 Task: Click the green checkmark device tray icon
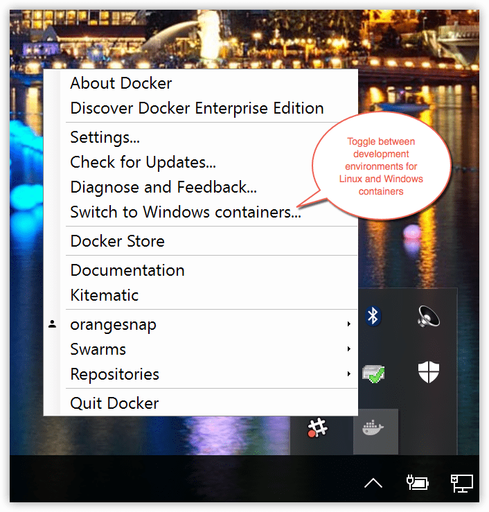pos(373,373)
